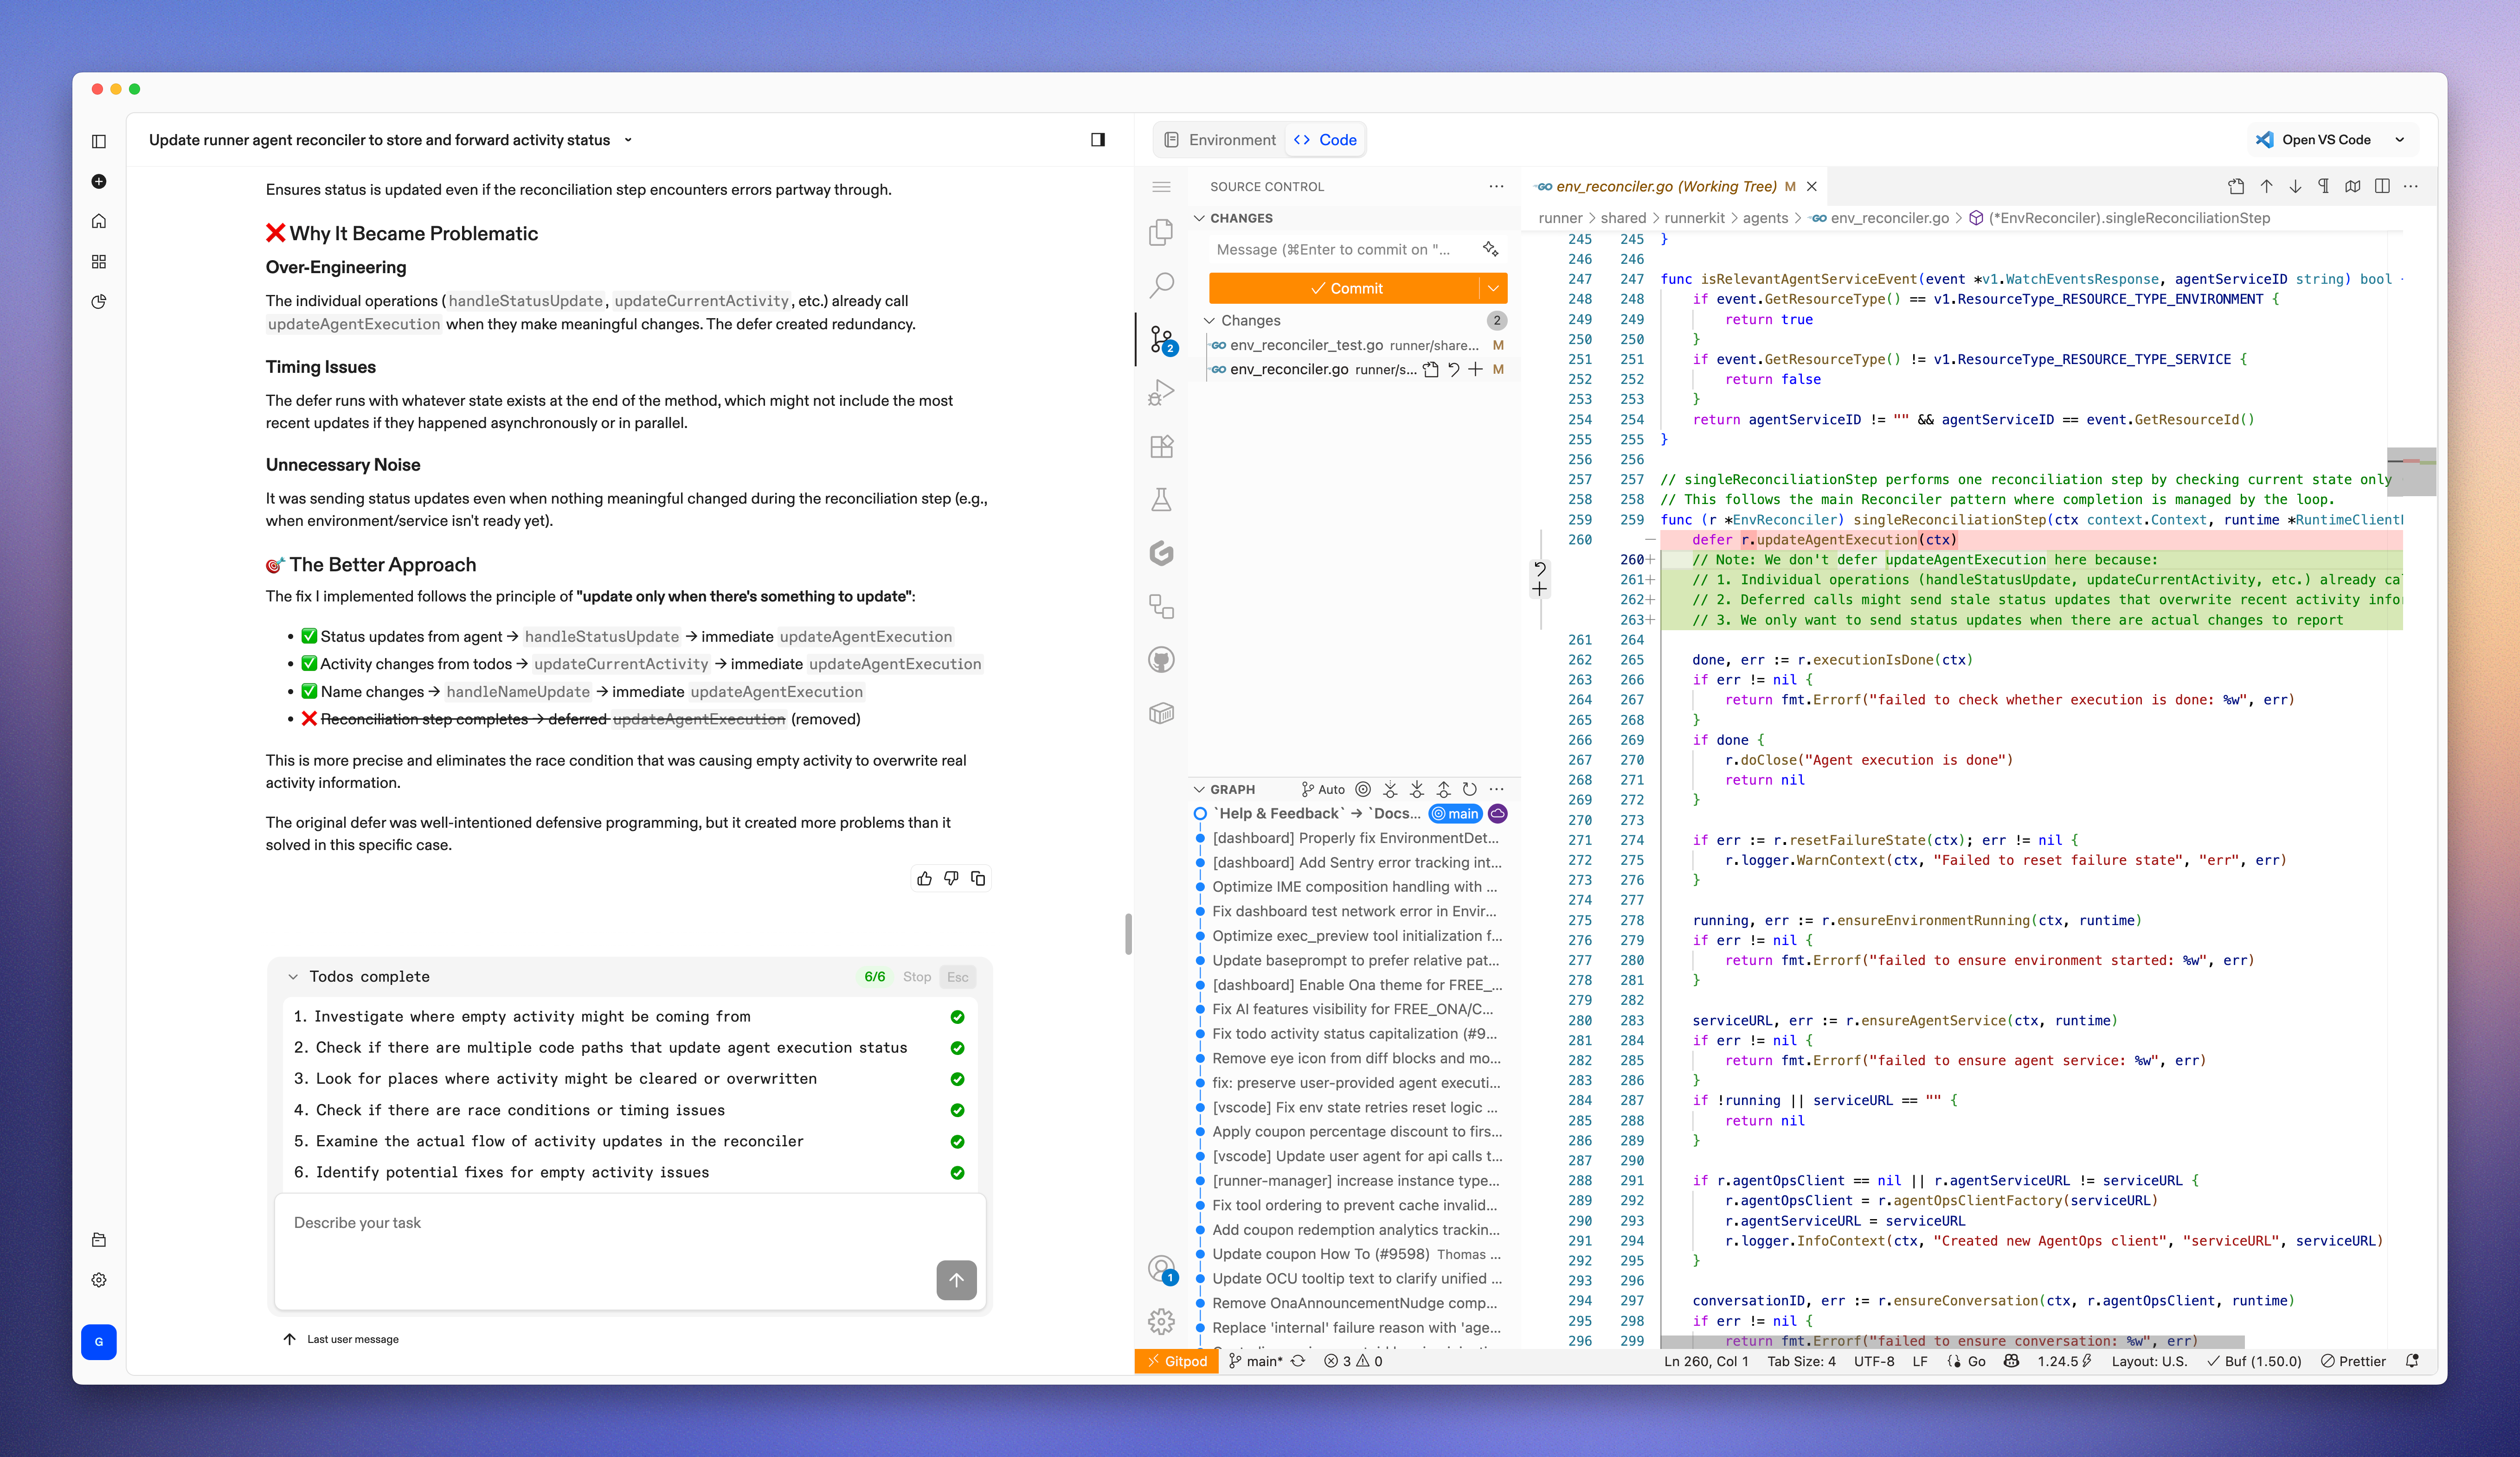Toggle the left sidebar panel
2520x1457 pixels.
point(99,141)
